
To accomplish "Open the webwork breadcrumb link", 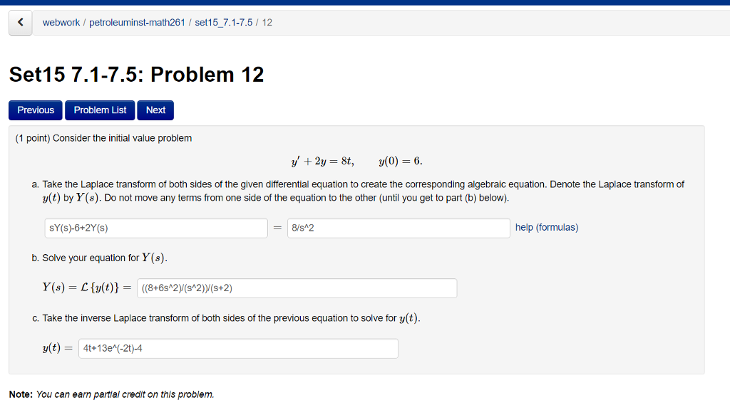I will [61, 22].
